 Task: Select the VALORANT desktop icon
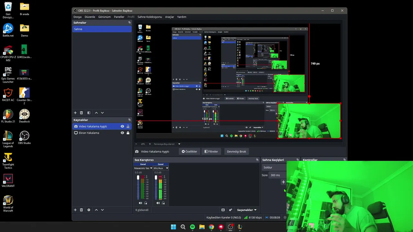click(8, 180)
